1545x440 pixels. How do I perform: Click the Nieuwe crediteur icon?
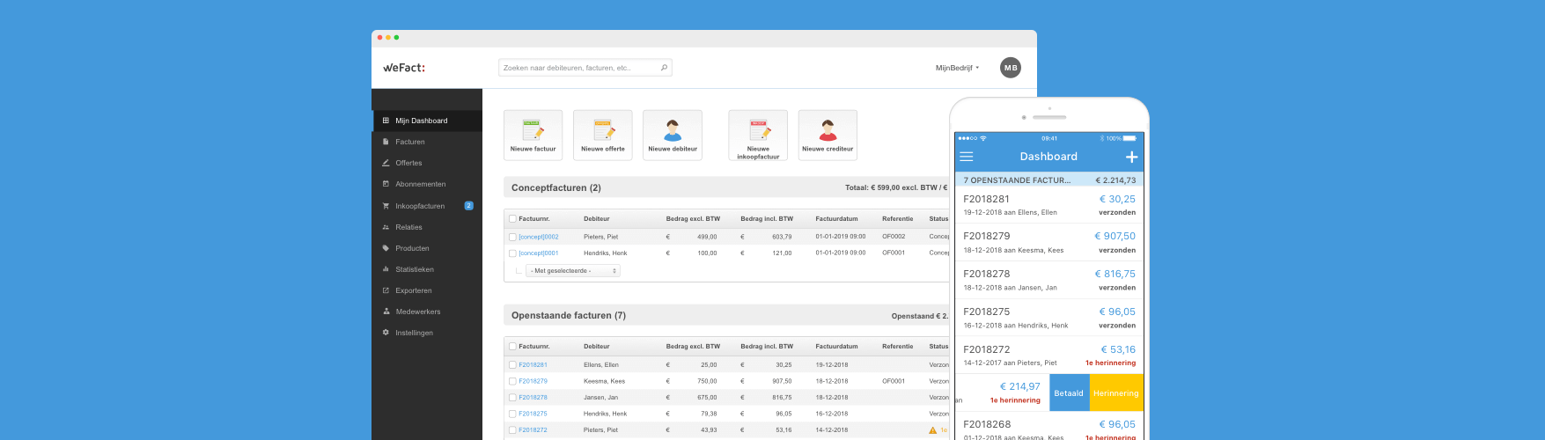pyautogui.click(x=828, y=130)
